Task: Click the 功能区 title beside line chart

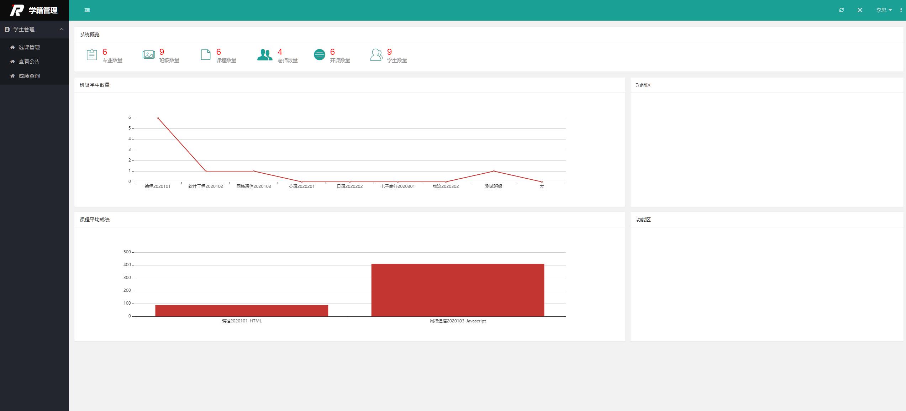Action: pyautogui.click(x=643, y=85)
